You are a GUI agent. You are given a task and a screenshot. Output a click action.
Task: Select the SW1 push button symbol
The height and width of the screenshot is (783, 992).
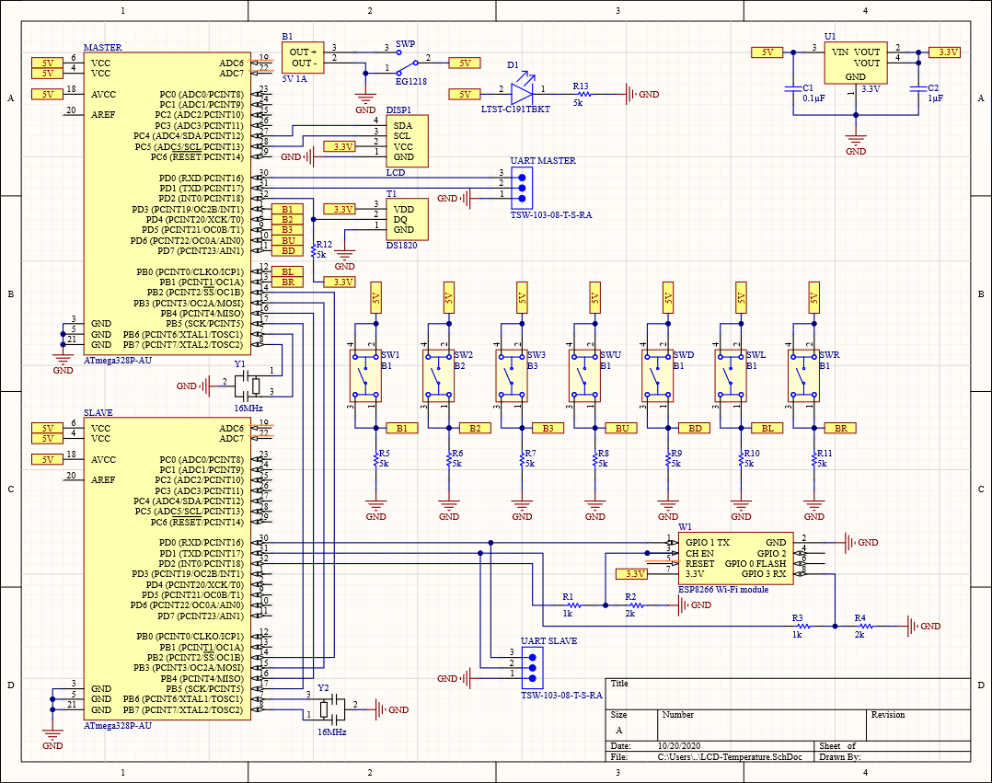point(365,374)
